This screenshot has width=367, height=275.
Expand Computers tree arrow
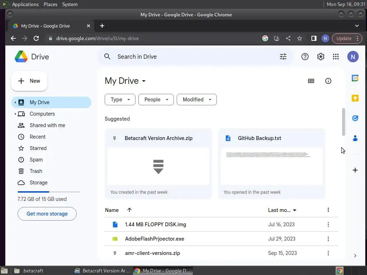[15, 114]
